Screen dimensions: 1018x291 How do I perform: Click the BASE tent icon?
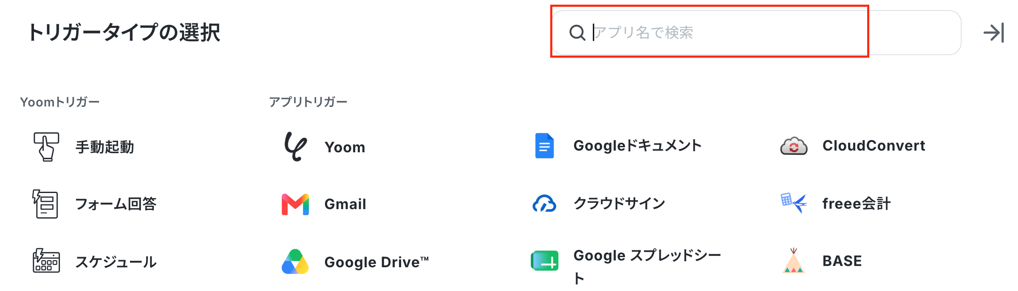[x=793, y=261]
